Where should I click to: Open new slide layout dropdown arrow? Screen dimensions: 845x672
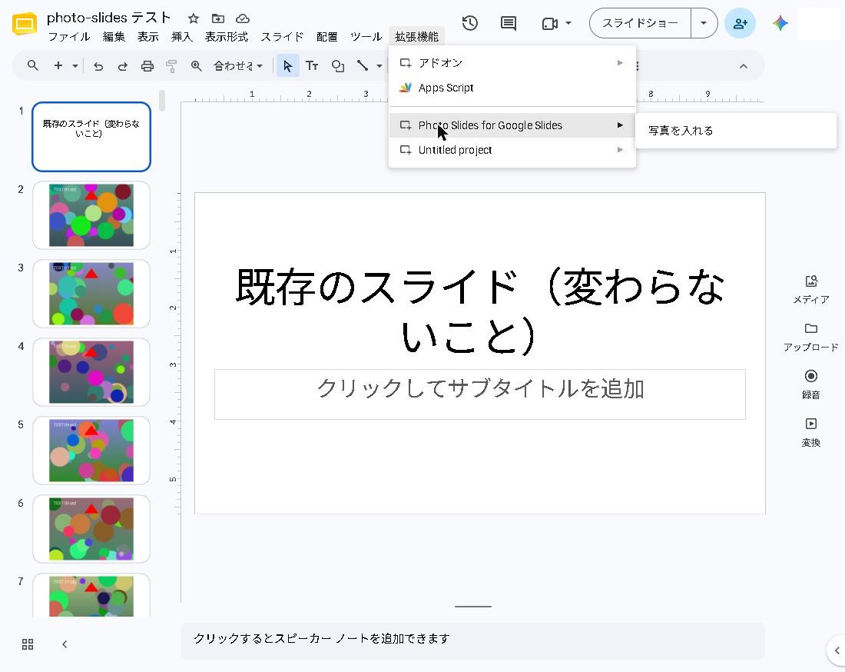pyautogui.click(x=75, y=66)
